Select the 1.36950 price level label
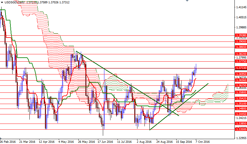247x144 pixels. (241, 74)
